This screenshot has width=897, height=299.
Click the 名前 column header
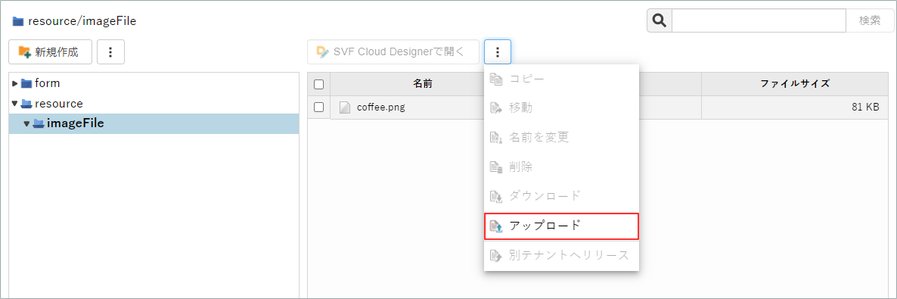[422, 83]
